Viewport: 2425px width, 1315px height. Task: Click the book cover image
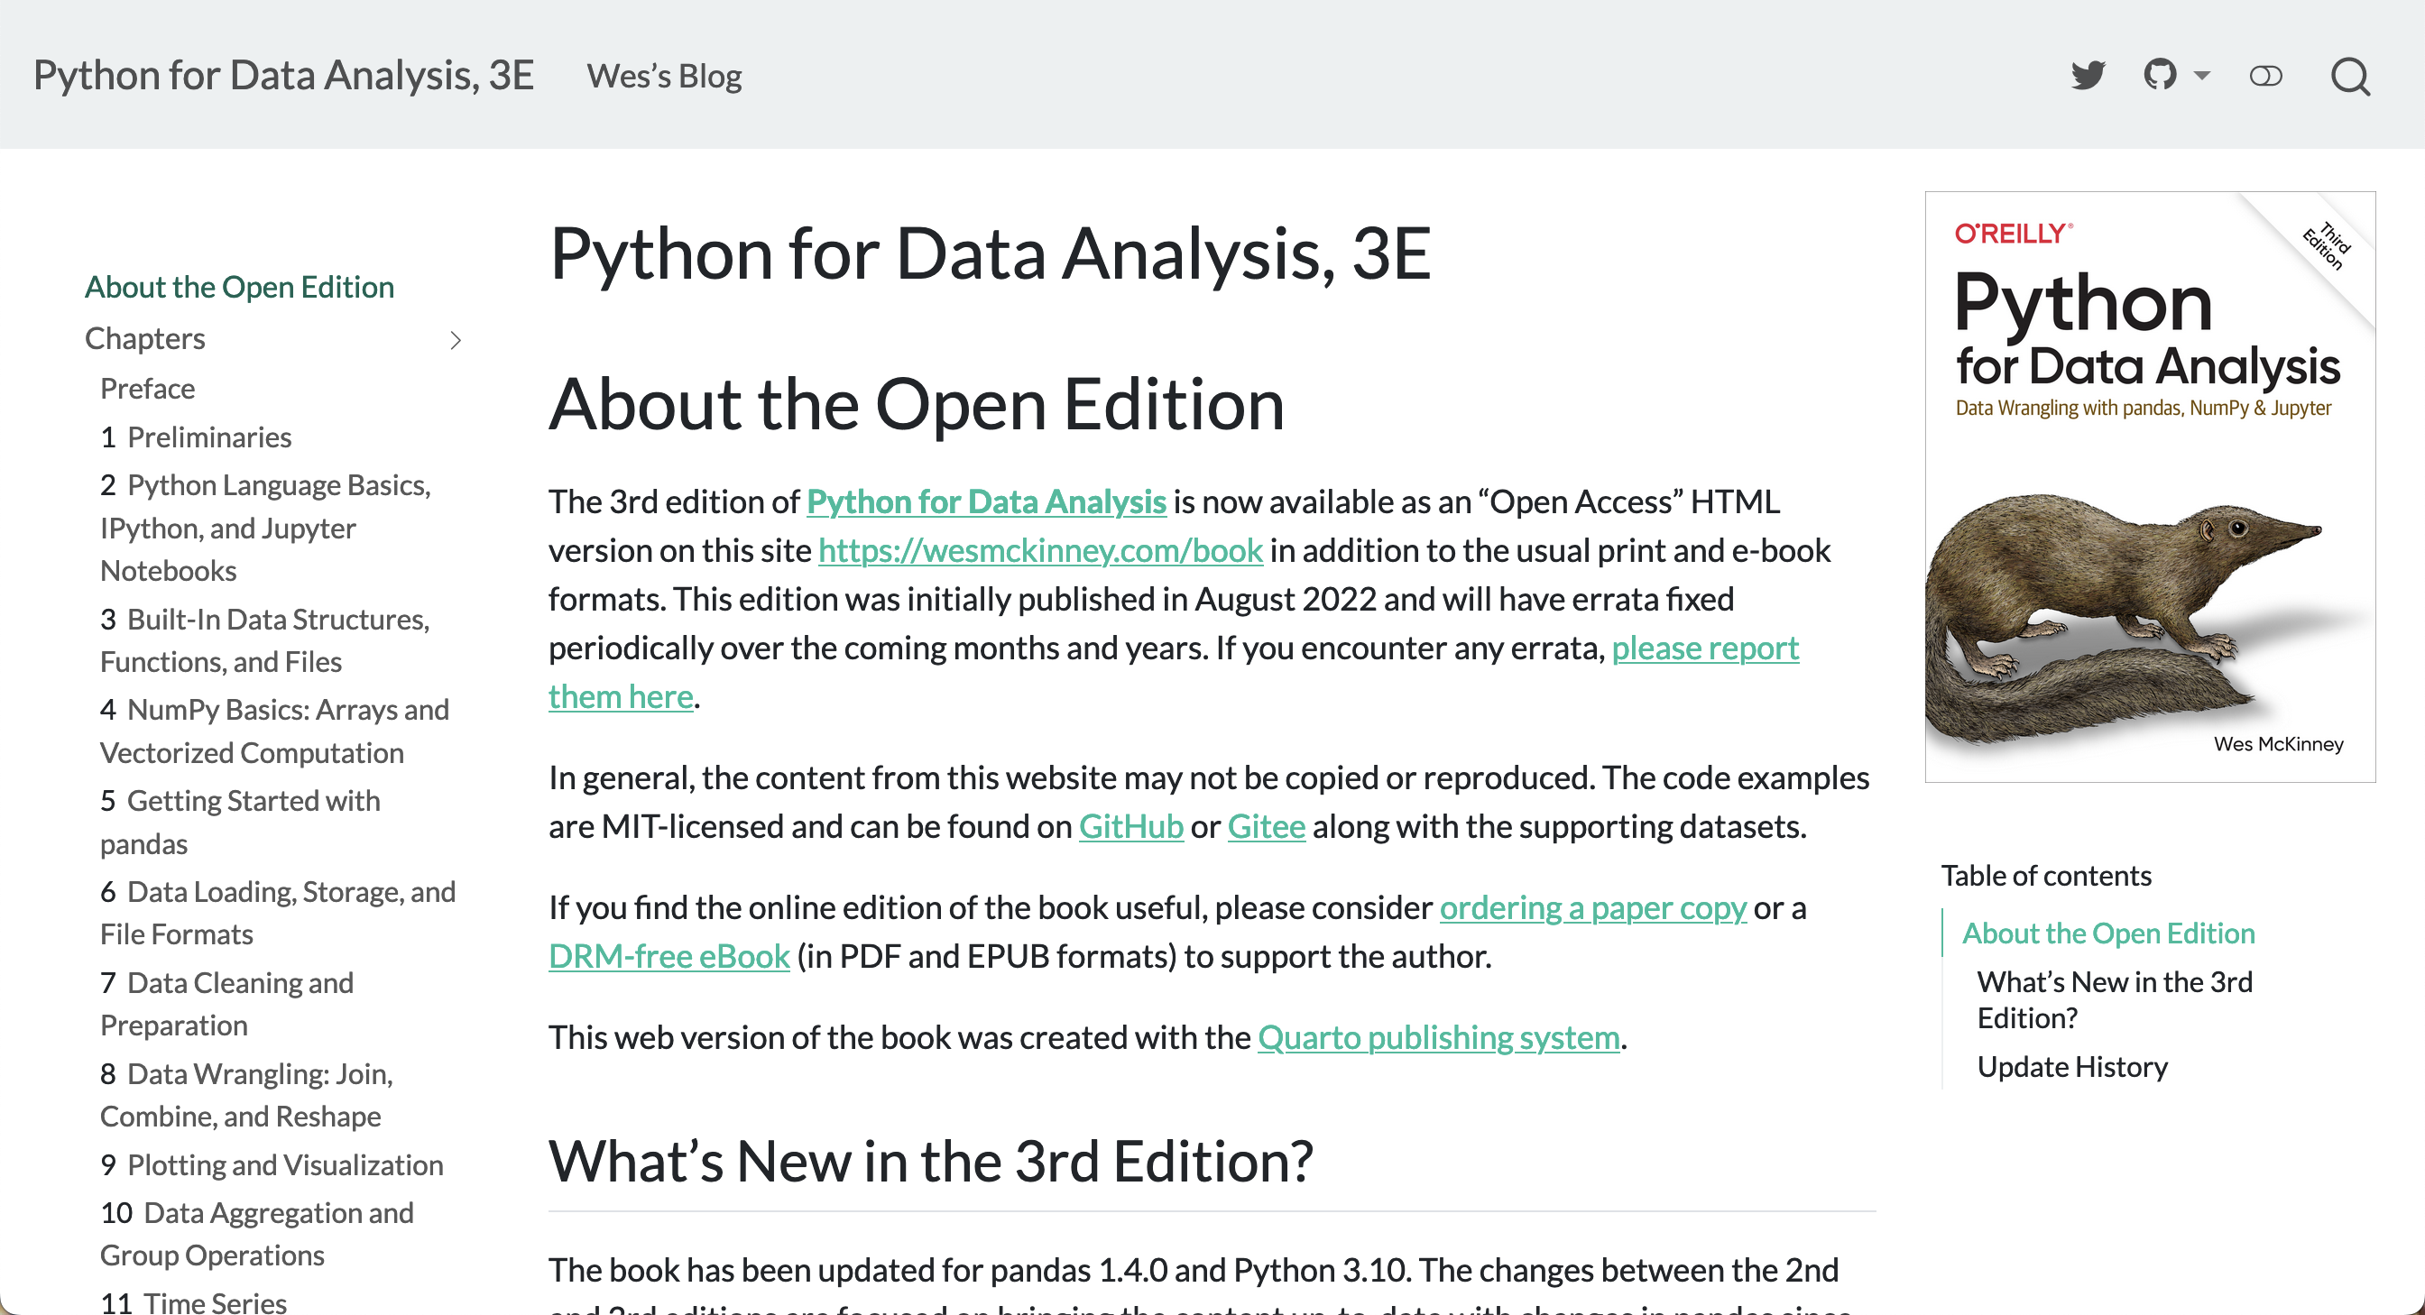(2149, 486)
